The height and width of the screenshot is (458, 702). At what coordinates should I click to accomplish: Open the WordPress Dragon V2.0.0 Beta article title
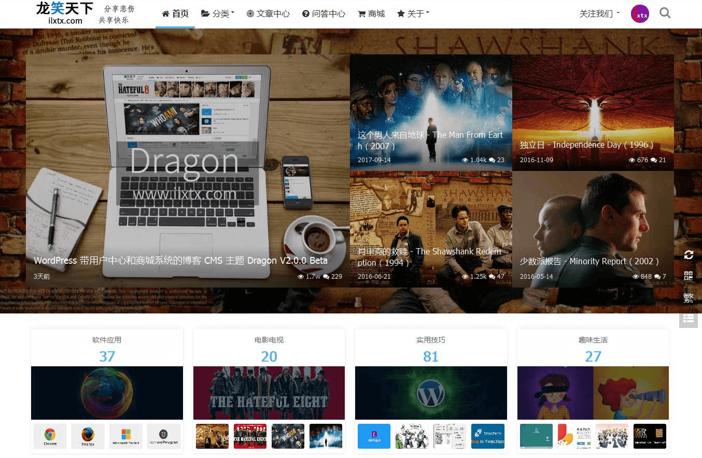point(180,261)
